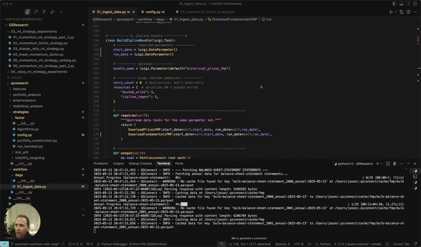Click the errors and warnings status indicator
Viewport: 421px width, 247px height.
point(75,244)
